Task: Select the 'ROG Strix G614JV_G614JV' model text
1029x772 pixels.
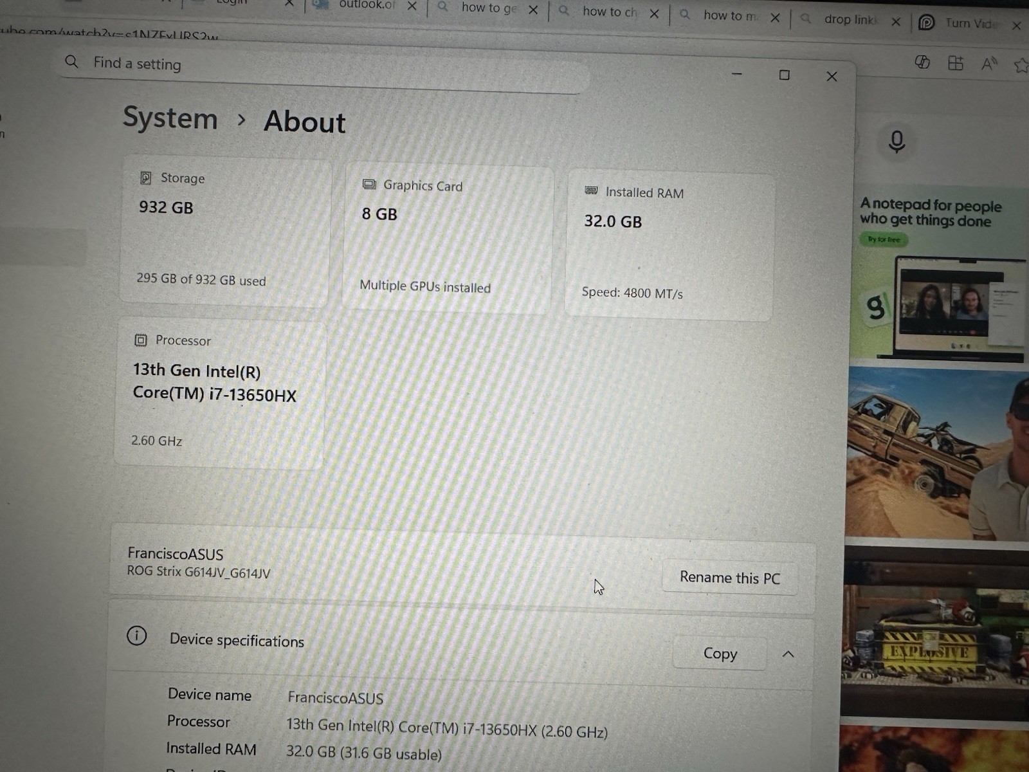Action: click(198, 572)
